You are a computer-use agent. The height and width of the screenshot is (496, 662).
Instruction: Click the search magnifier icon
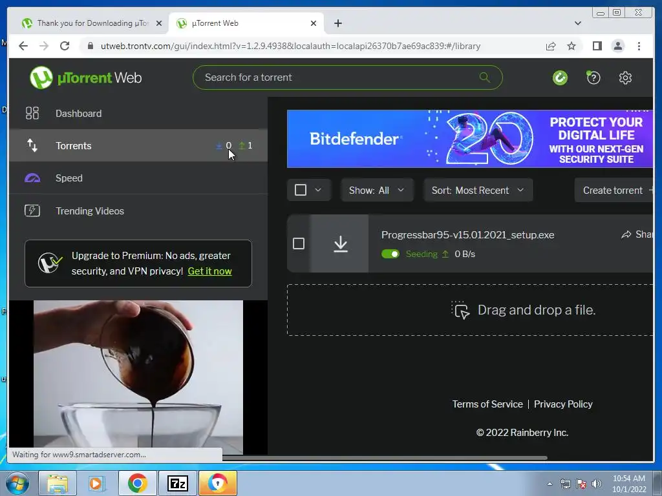point(485,77)
